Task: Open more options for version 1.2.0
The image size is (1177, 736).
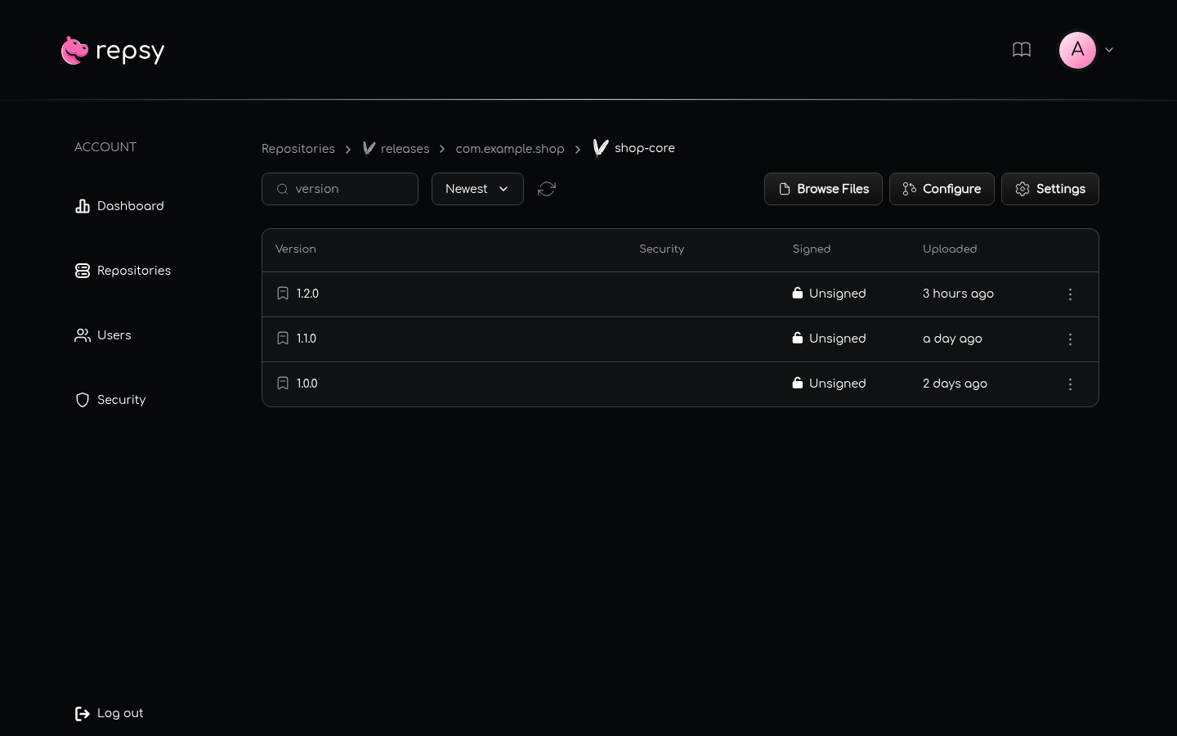Action: tap(1070, 294)
